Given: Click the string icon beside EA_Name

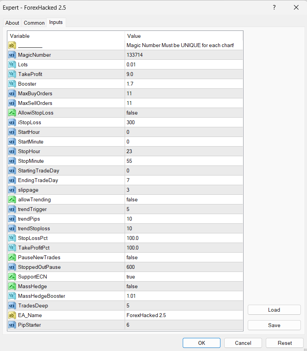Looking at the screenshot, I should [x=12, y=315].
